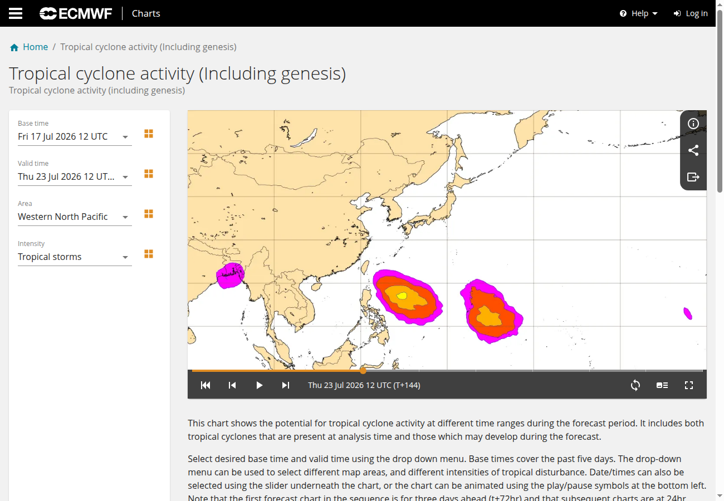Step to next forecast frame
The width and height of the screenshot is (724, 501).
coord(286,385)
